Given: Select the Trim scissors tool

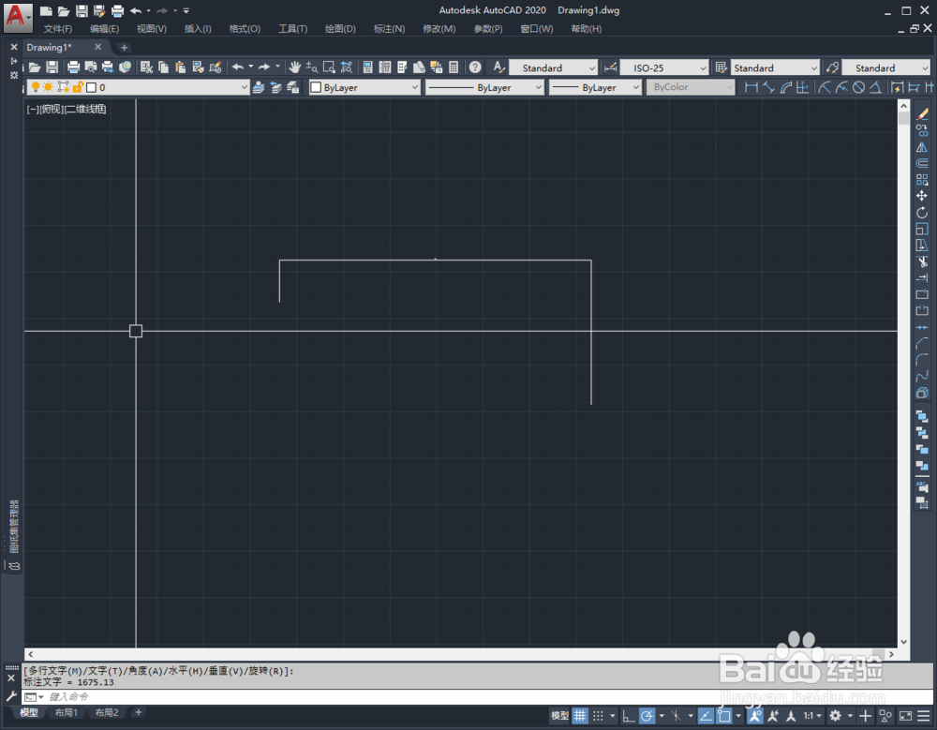Looking at the screenshot, I should (x=922, y=261).
